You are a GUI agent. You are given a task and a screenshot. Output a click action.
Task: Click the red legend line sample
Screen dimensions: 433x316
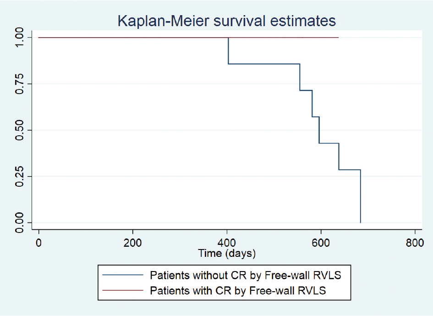click(x=123, y=290)
